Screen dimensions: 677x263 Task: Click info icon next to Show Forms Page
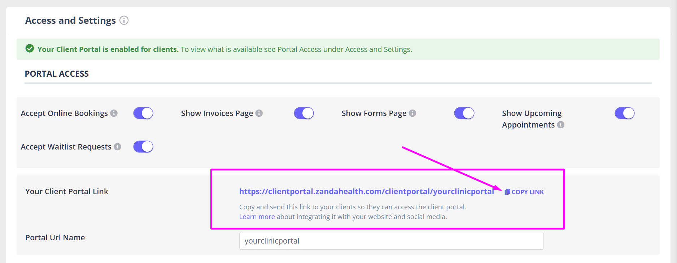[412, 113]
